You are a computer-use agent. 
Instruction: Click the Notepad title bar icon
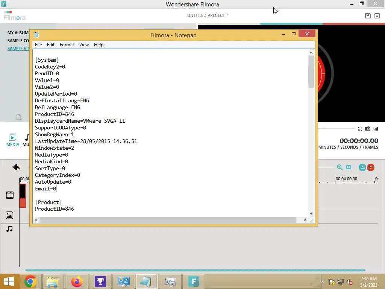coord(36,35)
